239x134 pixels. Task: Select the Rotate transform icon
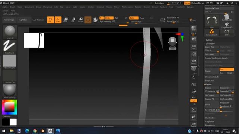[x=81, y=20]
